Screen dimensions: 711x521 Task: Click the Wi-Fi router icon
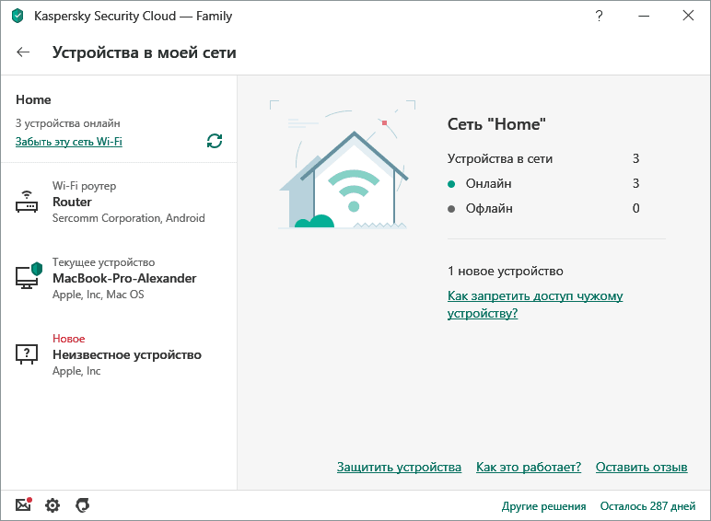click(28, 203)
